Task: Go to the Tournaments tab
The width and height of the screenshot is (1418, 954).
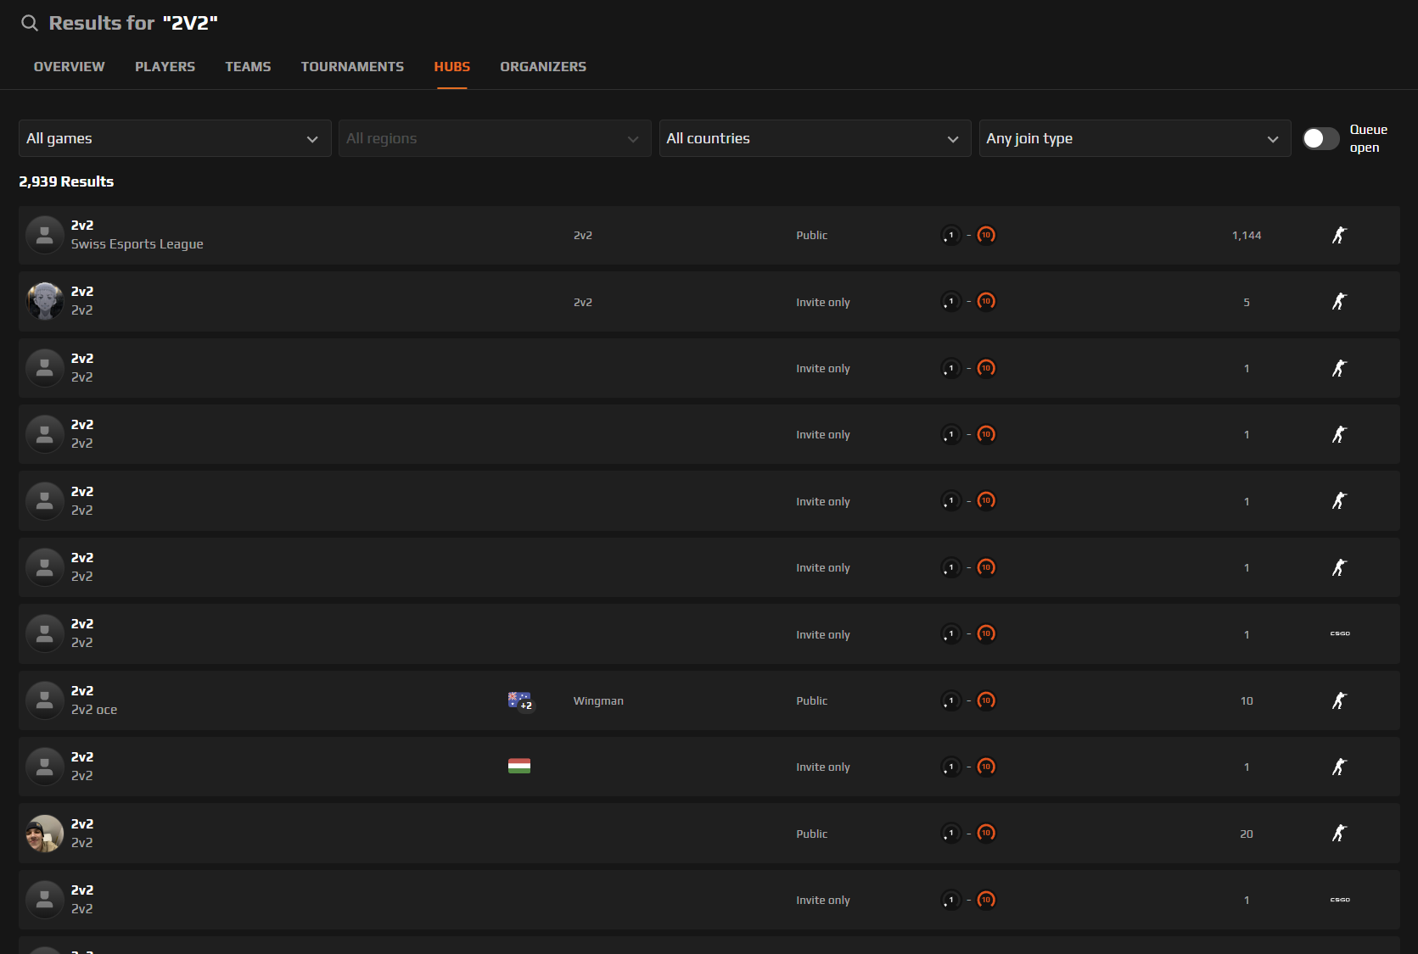Action: pos(352,67)
